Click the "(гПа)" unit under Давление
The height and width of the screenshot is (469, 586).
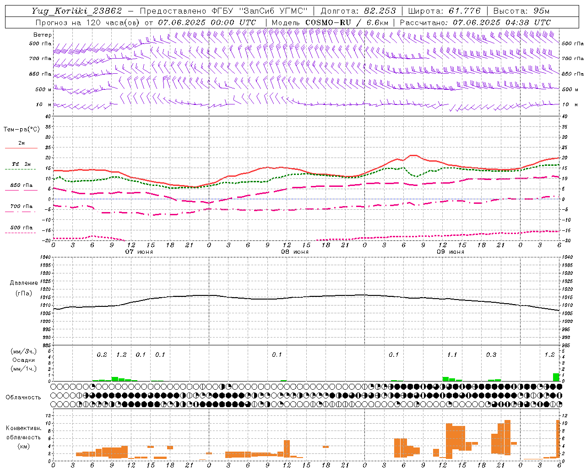pos(23,293)
